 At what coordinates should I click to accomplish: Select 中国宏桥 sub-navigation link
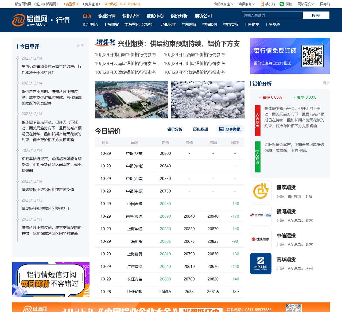pos(231,24)
